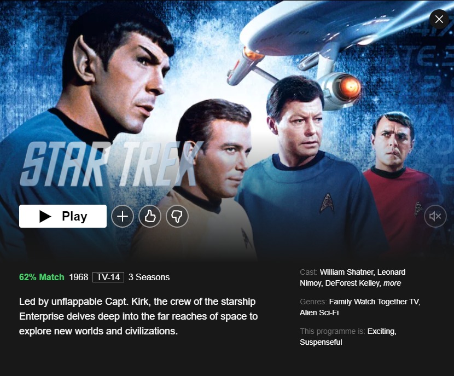Expand cast list via 'more' link
This screenshot has width=454, height=376.
pos(392,283)
